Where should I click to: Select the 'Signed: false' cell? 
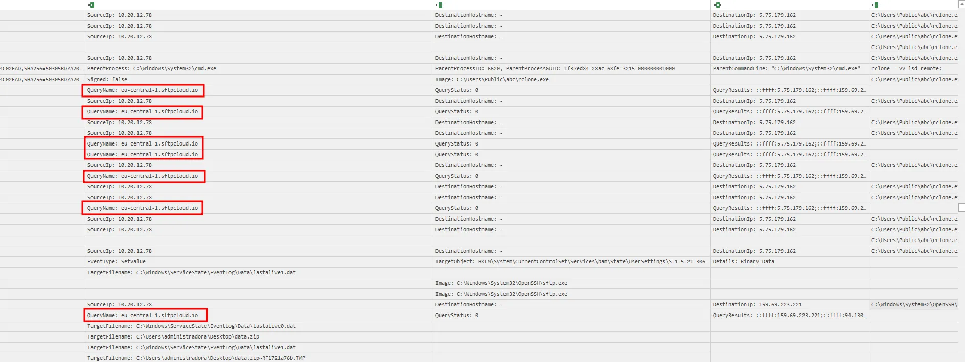click(x=107, y=80)
